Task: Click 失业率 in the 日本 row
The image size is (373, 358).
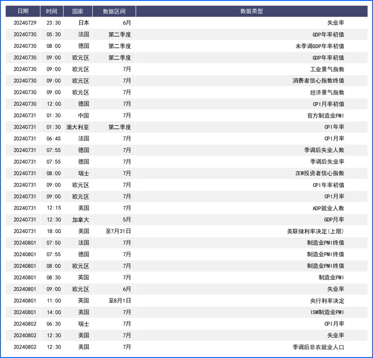Action: click(x=336, y=23)
